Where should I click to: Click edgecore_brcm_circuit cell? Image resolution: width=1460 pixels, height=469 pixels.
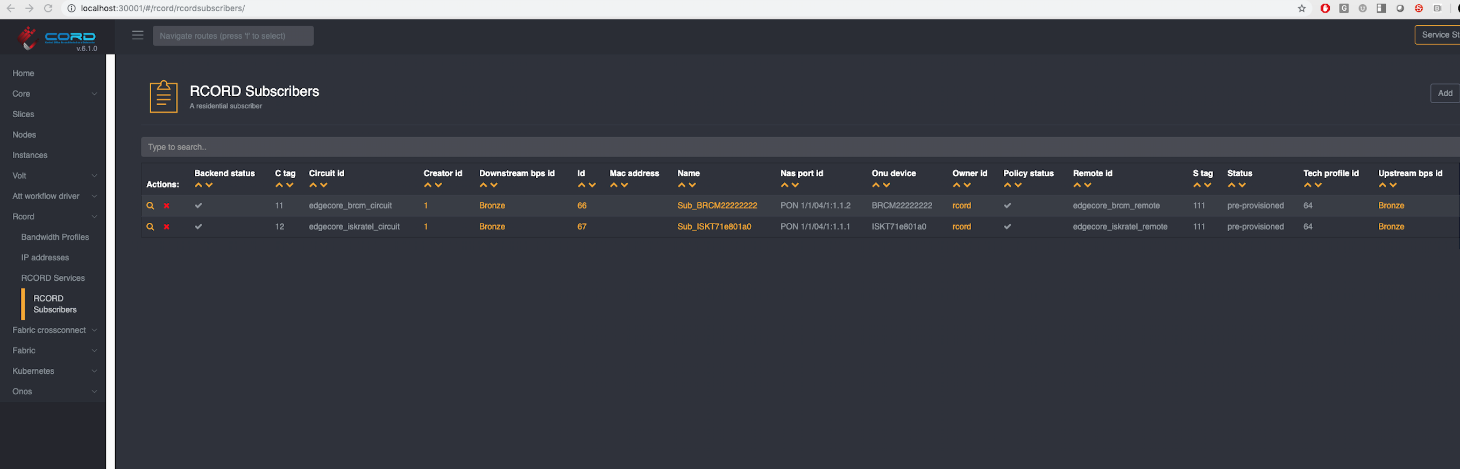(350, 205)
